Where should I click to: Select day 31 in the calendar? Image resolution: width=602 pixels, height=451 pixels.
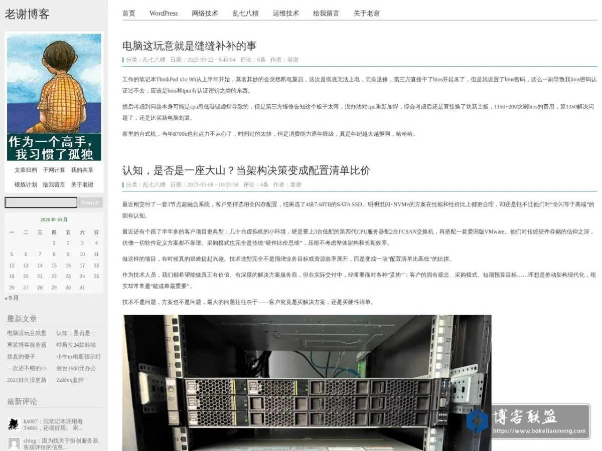click(x=82, y=288)
